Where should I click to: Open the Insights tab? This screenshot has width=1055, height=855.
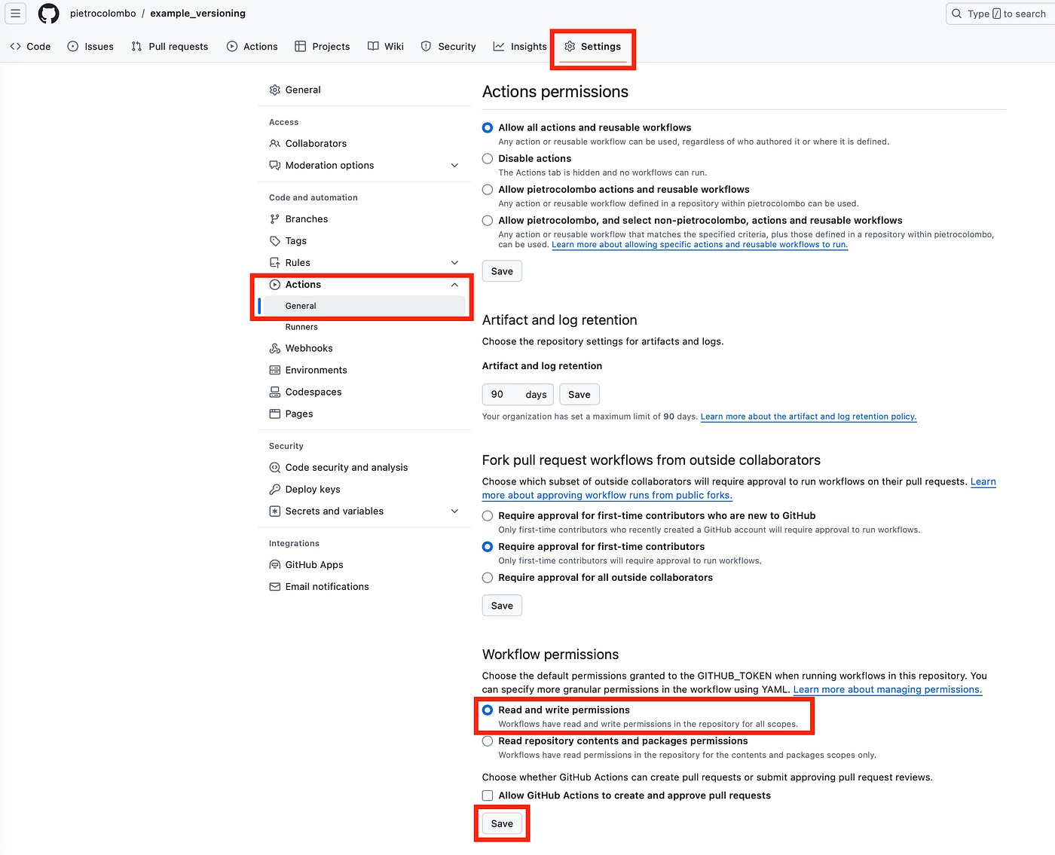point(520,47)
